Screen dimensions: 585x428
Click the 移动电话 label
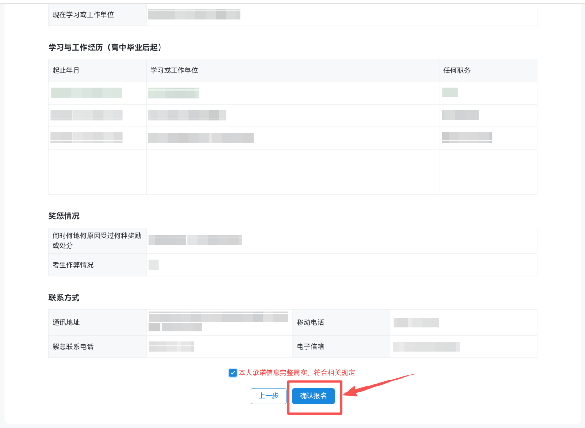310,322
